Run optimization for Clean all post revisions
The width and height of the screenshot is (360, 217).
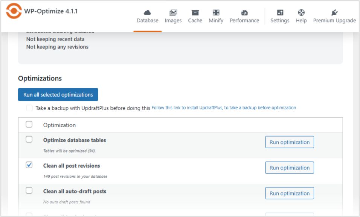click(290, 168)
